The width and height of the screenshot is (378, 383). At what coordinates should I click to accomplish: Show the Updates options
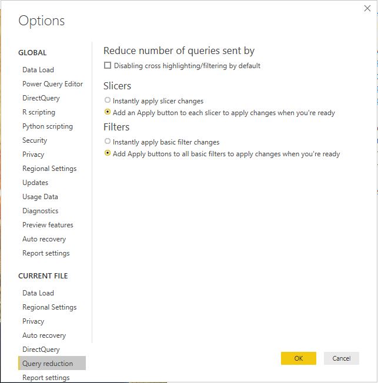pyautogui.click(x=35, y=183)
